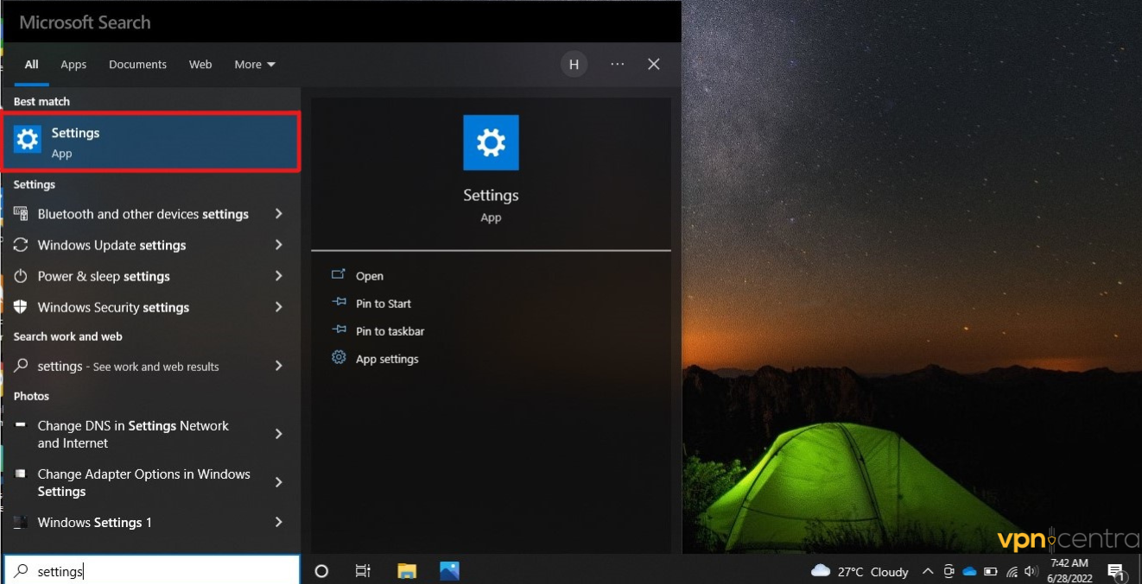
Task: Click the Windows Update settings refresh icon
Action: 19,245
